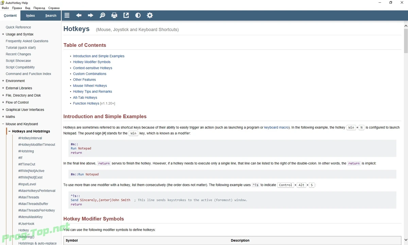Toggle dark/light contrast icon

click(138, 15)
